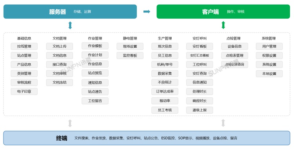
Task: Open 班次信息 box
Action: click(x=165, y=46)
